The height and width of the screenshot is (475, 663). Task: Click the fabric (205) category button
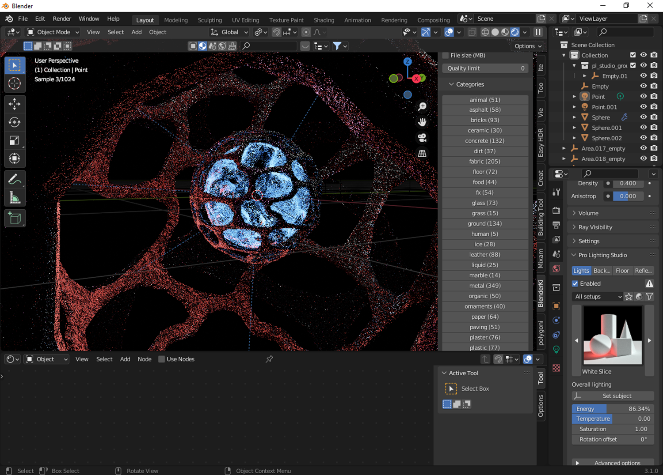485,162
